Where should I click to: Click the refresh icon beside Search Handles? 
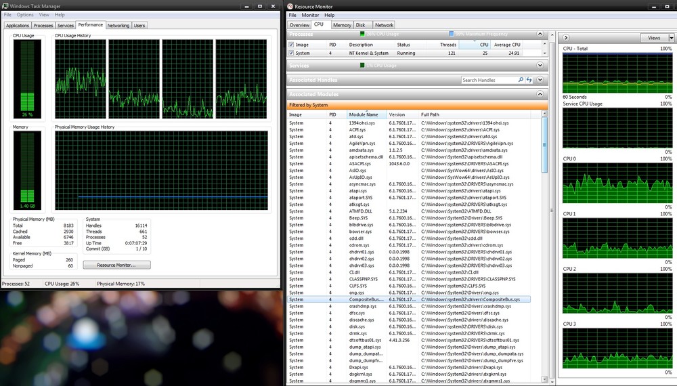(x=529, y=80)
